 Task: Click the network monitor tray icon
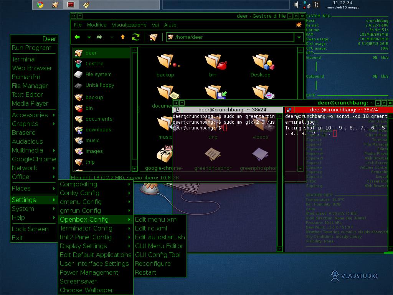click(307, 5)
